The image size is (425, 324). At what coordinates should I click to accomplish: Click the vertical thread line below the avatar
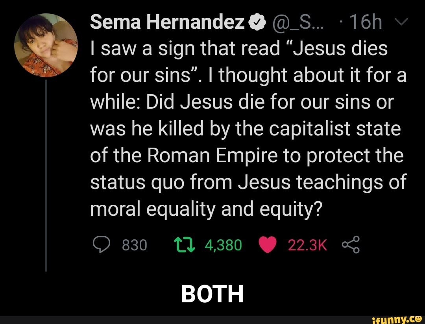pyautogui.click(x=46, y=173)
